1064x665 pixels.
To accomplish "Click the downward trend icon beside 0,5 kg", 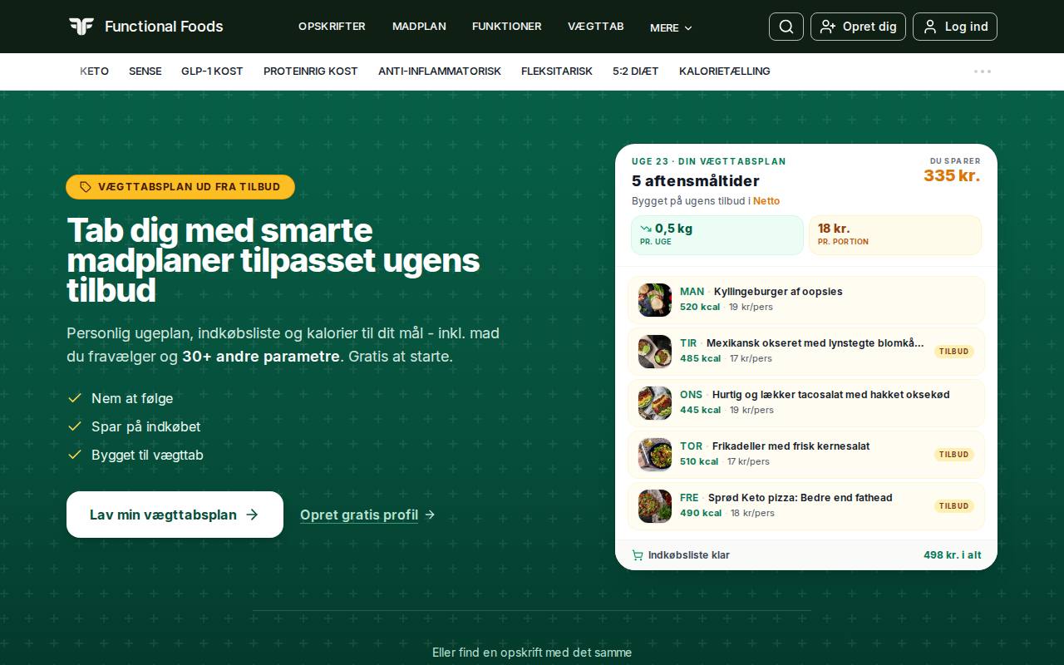I will (x=646, y=229).
